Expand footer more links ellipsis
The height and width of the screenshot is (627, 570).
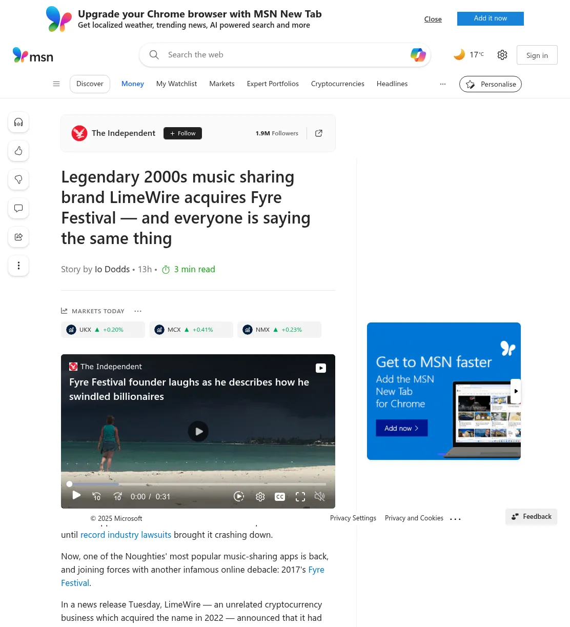pos(455,519)
